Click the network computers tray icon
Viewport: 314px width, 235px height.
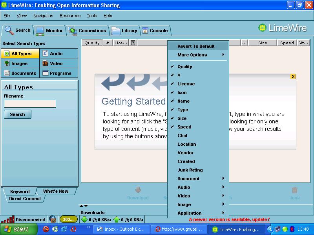click(x=277, y=229)
